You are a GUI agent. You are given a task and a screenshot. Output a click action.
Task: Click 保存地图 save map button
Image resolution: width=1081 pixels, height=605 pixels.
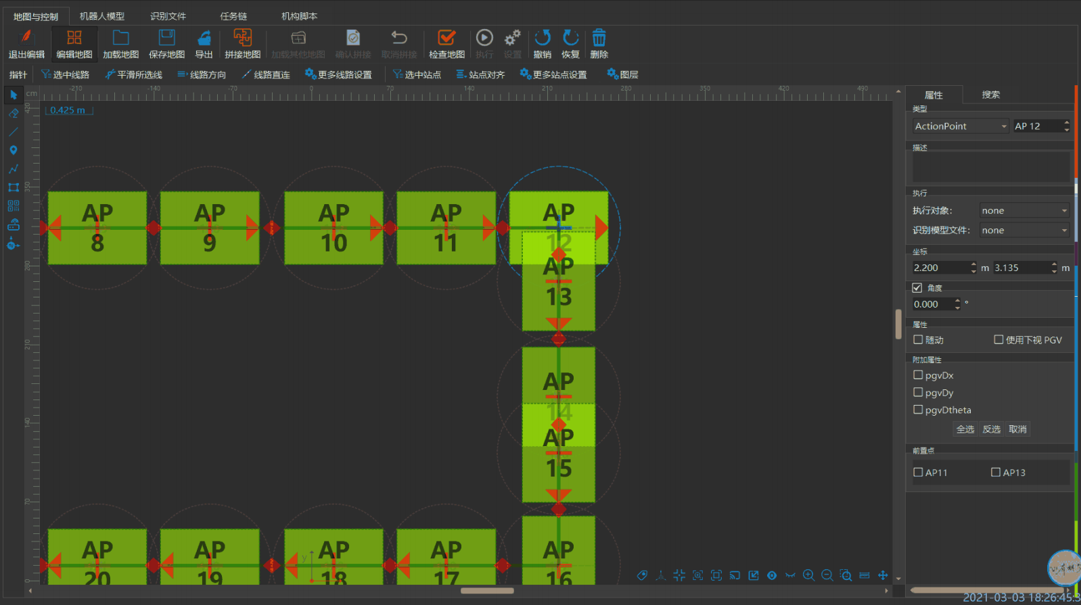coord(167,44)
